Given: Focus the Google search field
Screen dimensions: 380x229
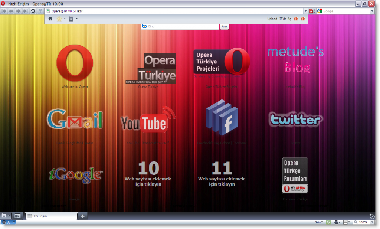Looking at the screenshot, I should [x=346, y=11].
